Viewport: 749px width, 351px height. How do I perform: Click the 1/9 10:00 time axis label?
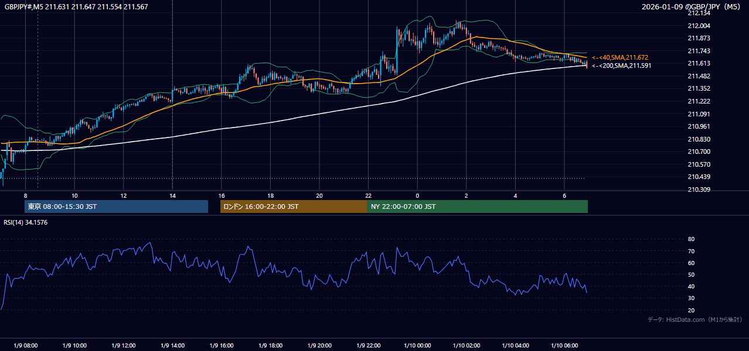click(x=74, y=346)
